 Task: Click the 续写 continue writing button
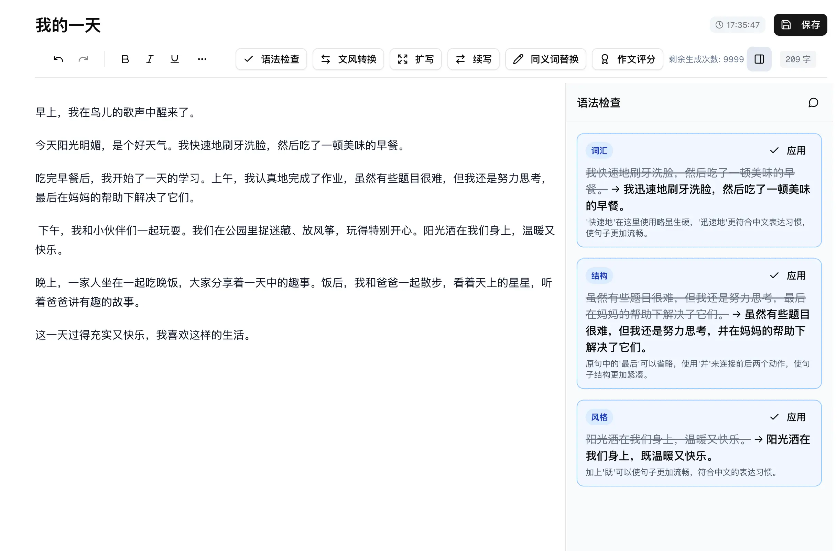click(x=474, y=59)
